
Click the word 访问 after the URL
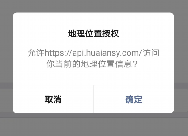click(x=151, y=53)
